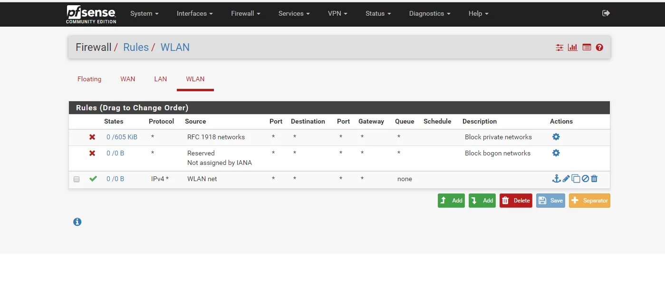Viewport: 665px width, 308px height.
Task: Click the 'Schedule' column header
Action: click(x=437, y=121)
